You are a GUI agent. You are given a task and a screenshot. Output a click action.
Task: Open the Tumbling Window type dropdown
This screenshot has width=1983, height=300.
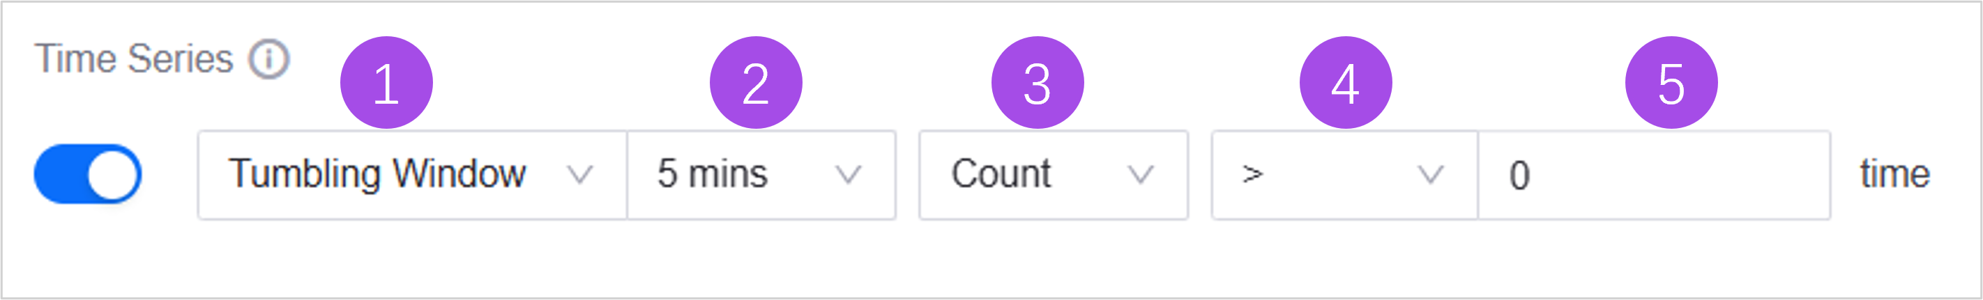(x=412, y=175)
